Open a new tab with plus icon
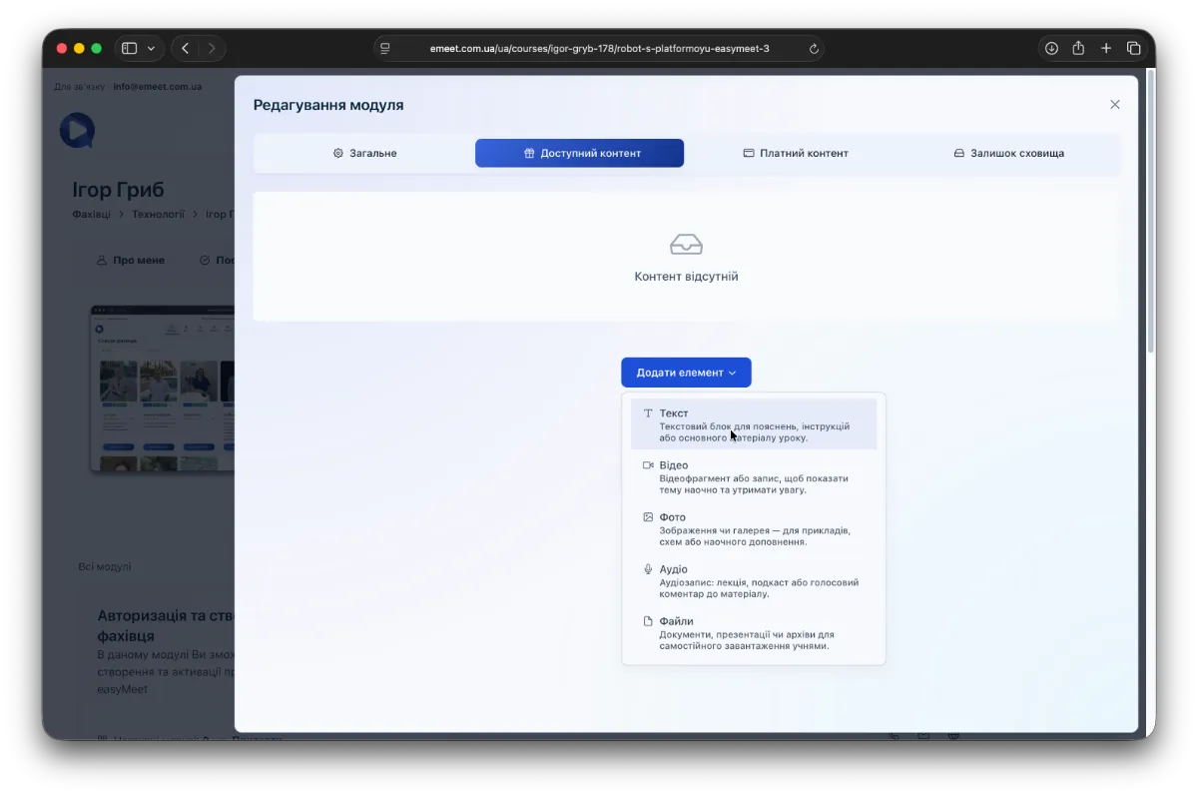Image resolution: width=1198 pixels, height=796 pixels. pyautogui.click(x=1106, y=48)
